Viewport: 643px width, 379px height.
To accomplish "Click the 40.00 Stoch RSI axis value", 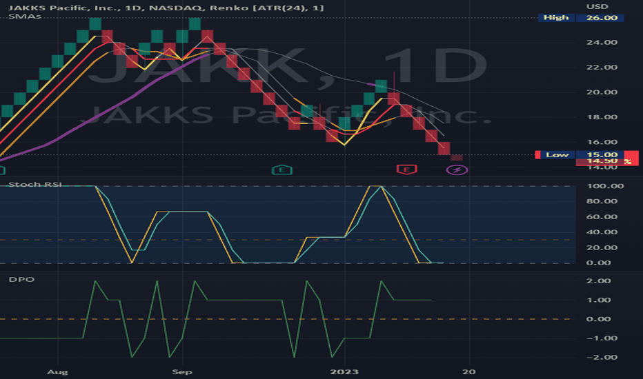I will tap(602, 232).
